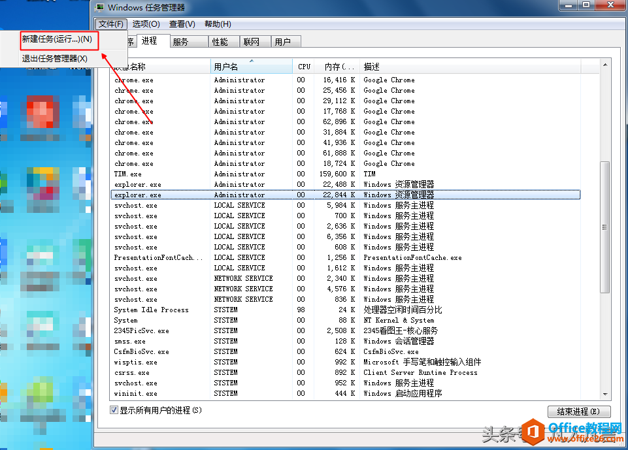Click the scrollbar up arrow
628x450 pixels.
[604, 65]
